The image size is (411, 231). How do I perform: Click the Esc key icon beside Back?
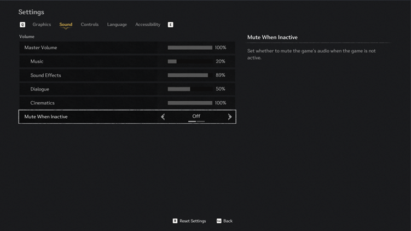click(219, 221)
